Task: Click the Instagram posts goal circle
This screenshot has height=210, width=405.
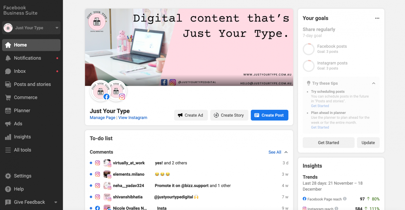Action: pos(308,66)
